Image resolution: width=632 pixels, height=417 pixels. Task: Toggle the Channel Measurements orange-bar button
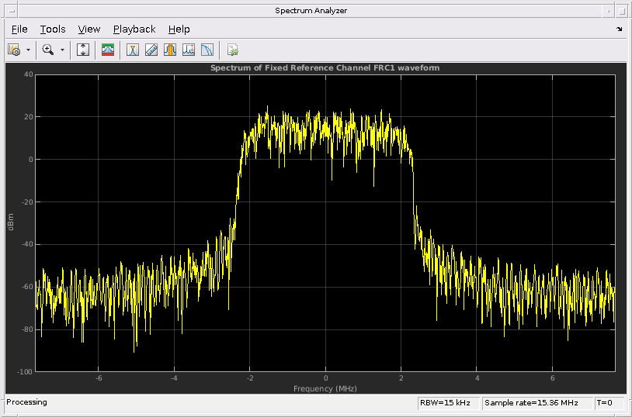click(x=169, y=50)
